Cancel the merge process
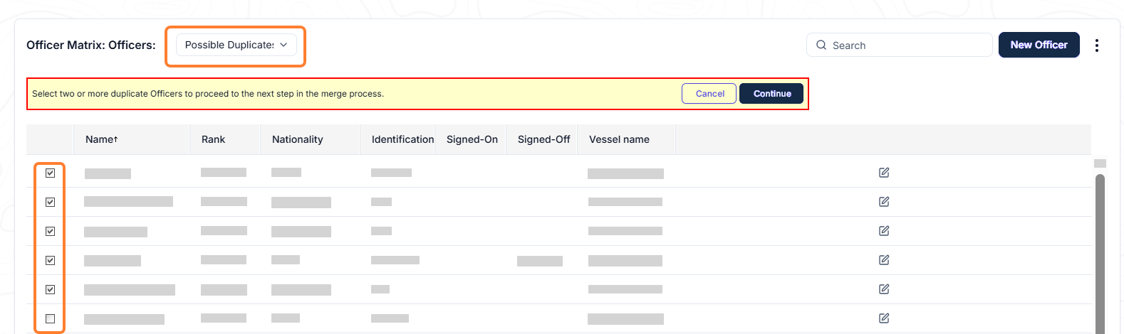This screenshot has width=1124, height=334. [x=709, y=94]
